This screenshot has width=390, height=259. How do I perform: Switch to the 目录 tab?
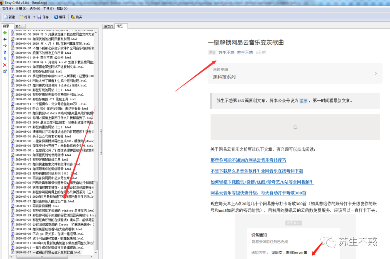[7, 26]
